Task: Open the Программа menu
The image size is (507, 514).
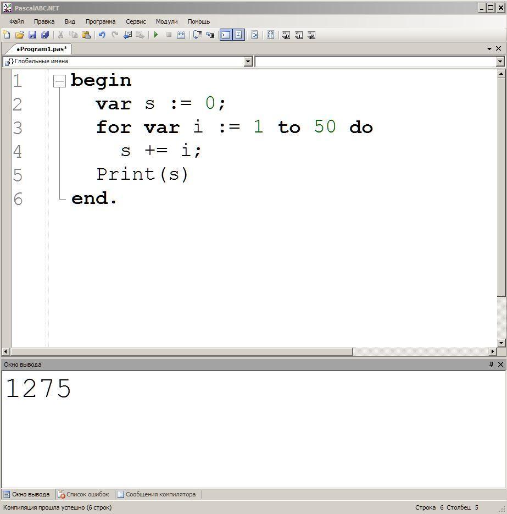Action: click(101, 21)
